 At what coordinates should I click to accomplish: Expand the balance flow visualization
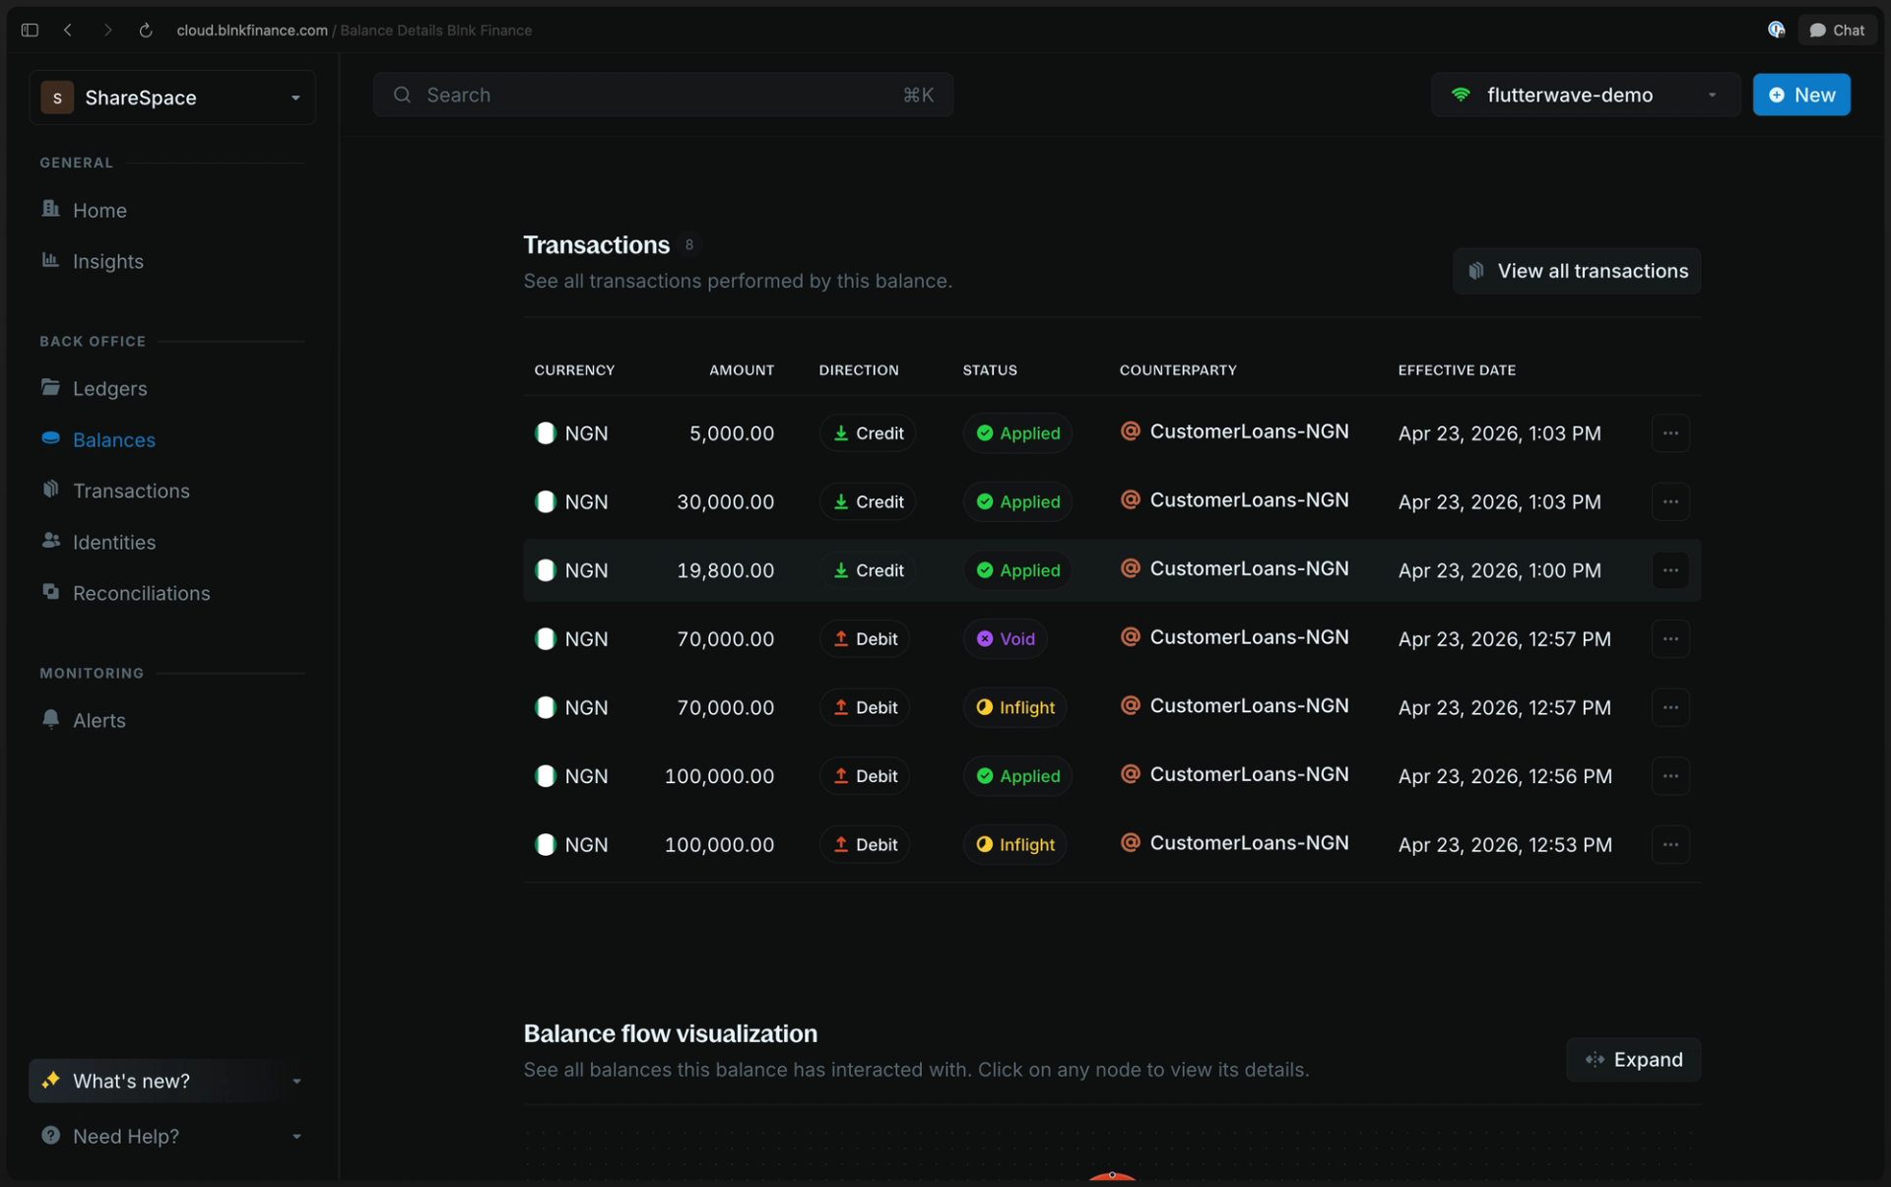[1633, 1061]
